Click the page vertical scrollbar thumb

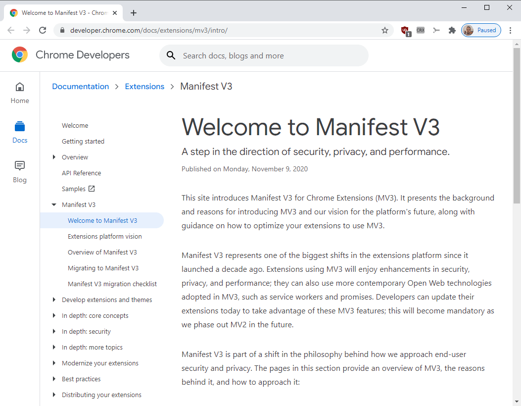tap(517, 125)
